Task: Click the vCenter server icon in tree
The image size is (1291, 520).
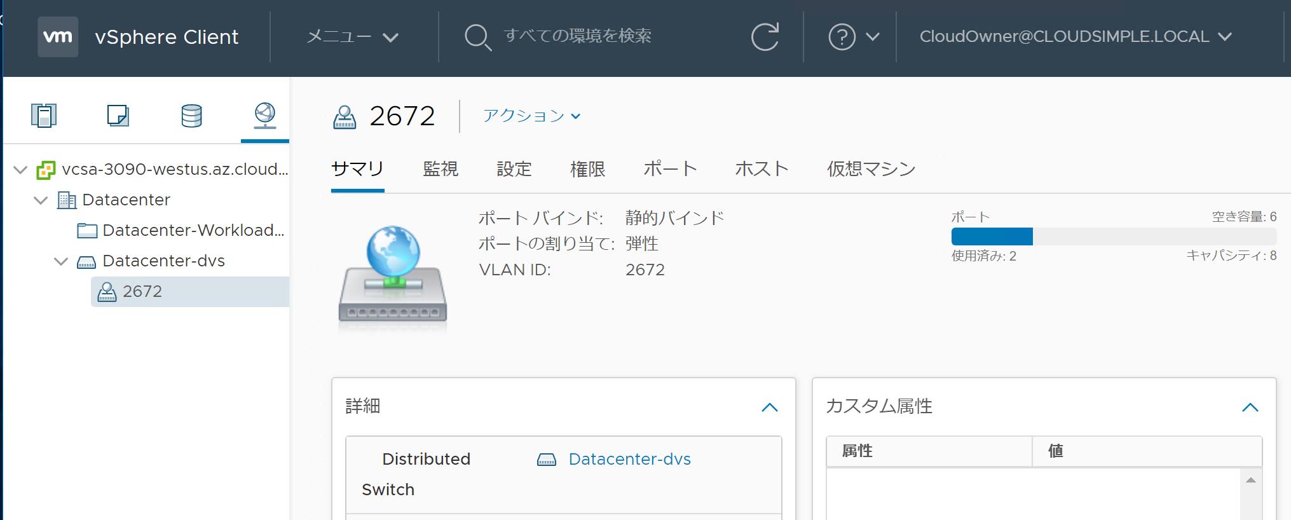Action: coord(46,170)
